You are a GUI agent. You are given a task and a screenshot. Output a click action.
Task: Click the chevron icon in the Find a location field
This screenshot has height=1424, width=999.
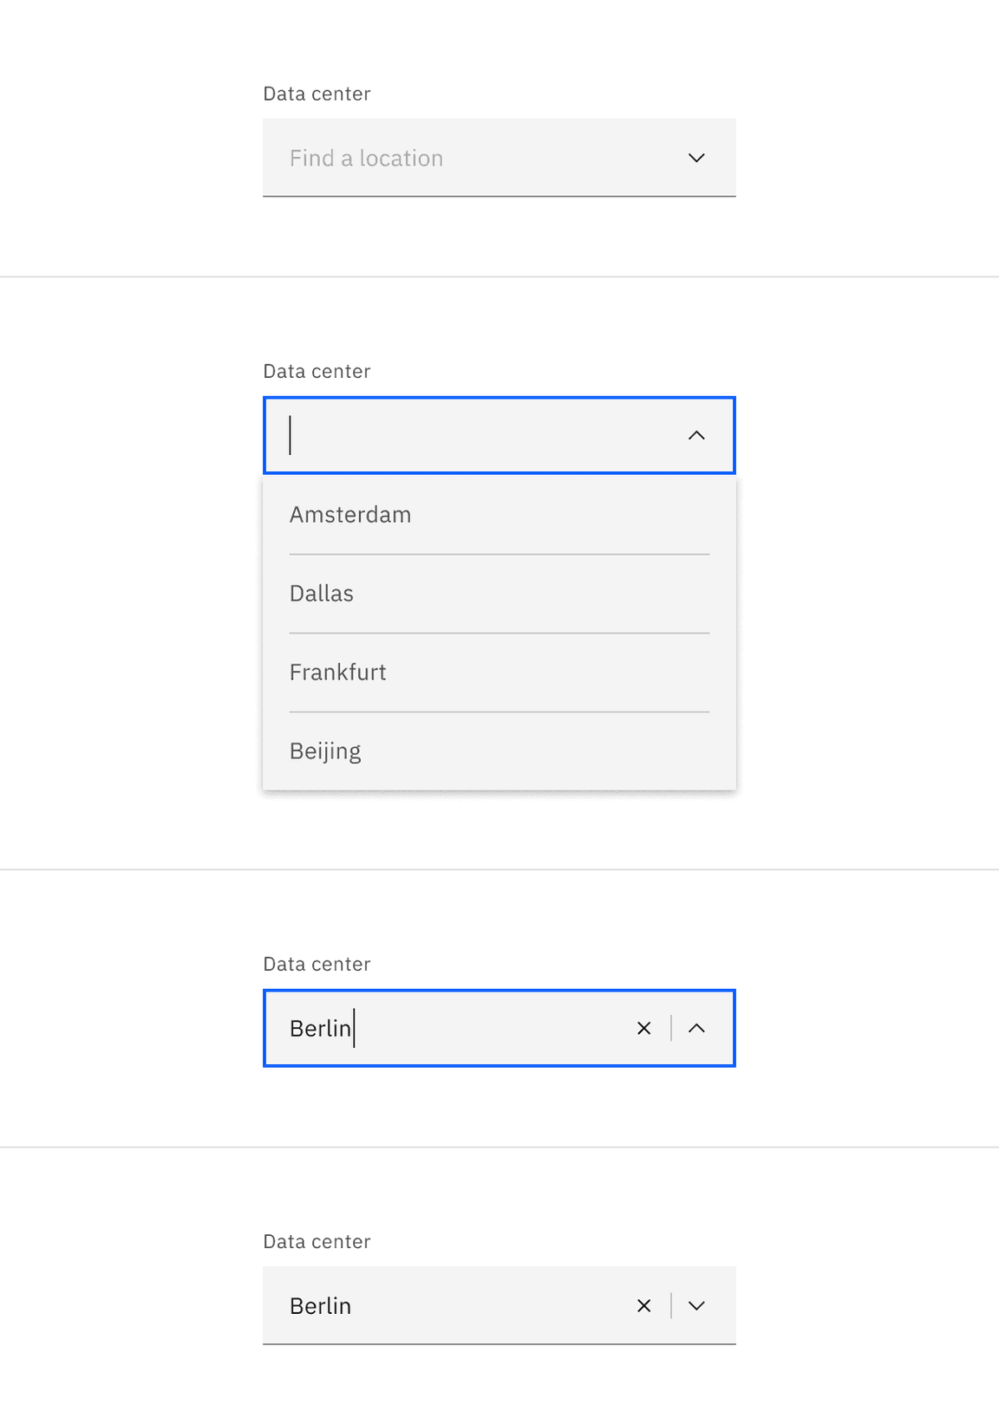(x=696, y=158)
